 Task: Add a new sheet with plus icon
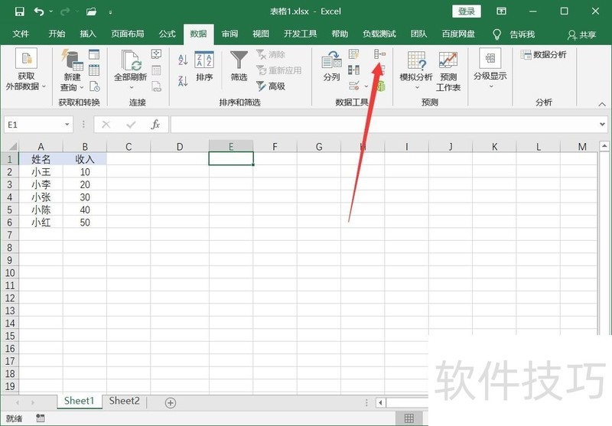[x=170, y=402]
